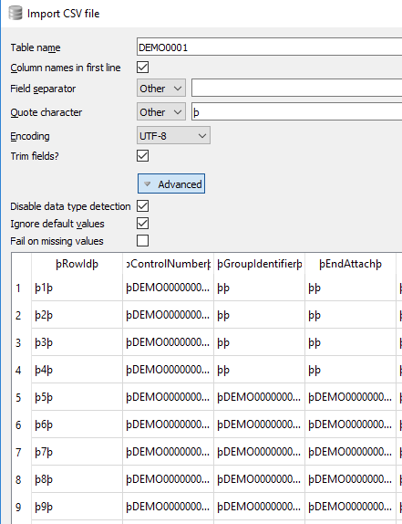402x524 pixels.
Task: Click row 9 ControlNumber cell
Action: tap(168, 507)
